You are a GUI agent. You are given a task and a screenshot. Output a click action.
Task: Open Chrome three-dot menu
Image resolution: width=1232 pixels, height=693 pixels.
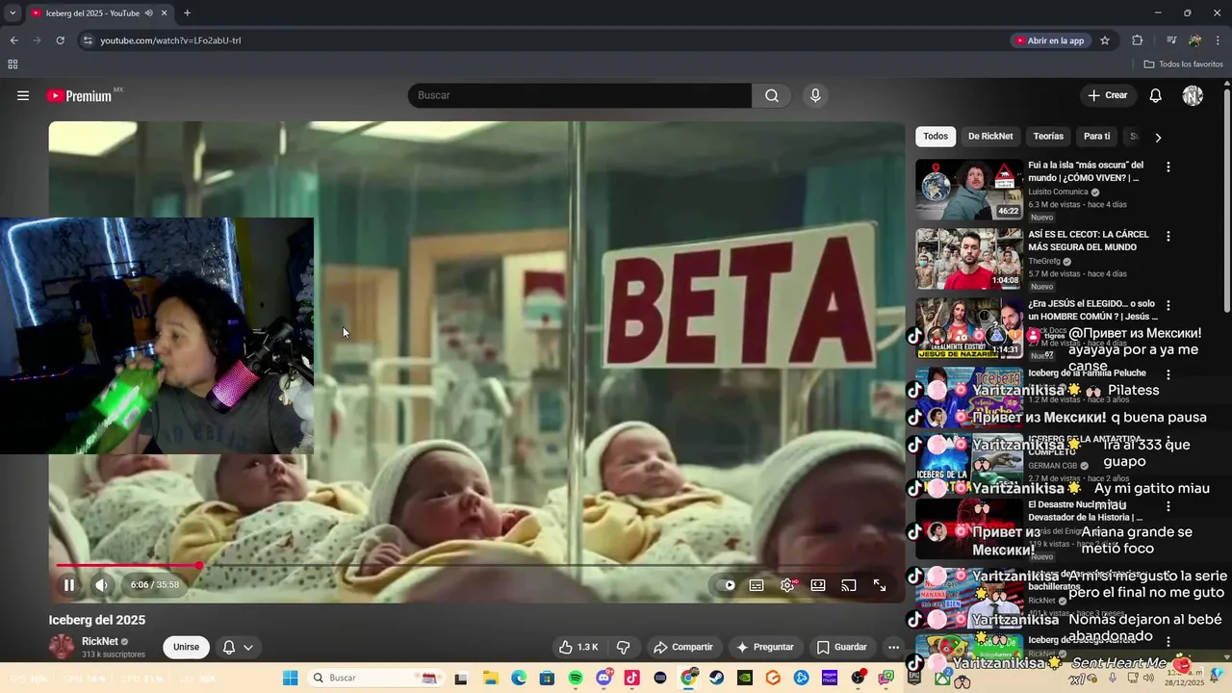click(x=1219, y=40)
